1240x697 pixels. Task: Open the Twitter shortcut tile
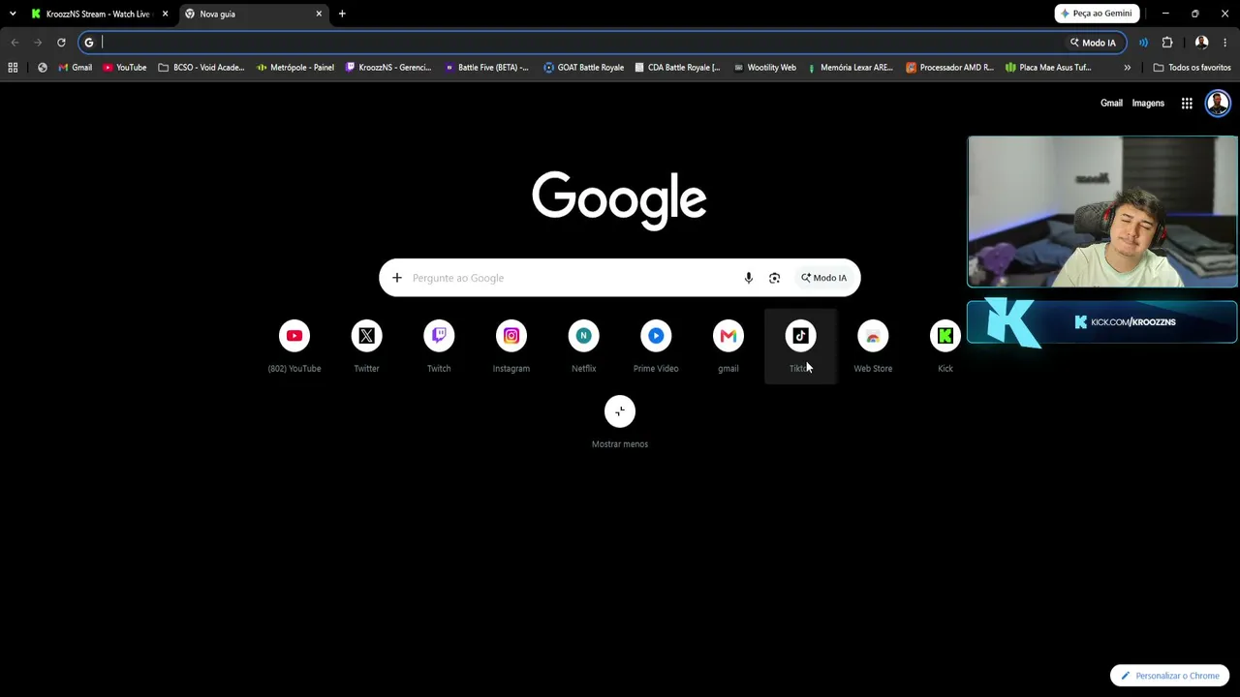point(366,346)
